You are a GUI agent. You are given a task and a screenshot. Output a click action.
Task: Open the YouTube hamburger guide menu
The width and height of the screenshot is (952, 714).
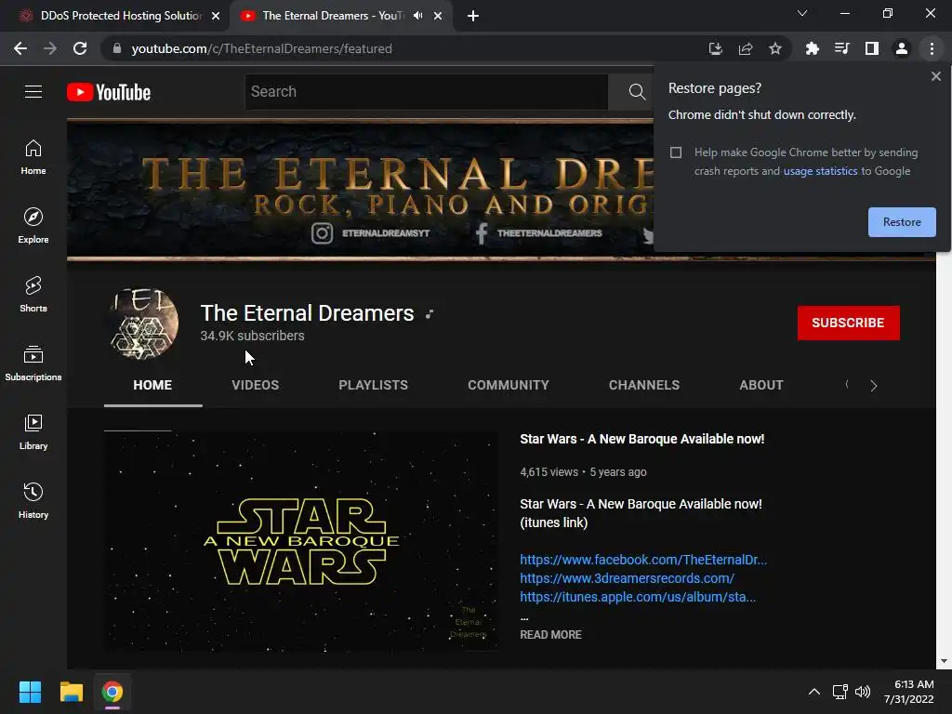point(33,92)
